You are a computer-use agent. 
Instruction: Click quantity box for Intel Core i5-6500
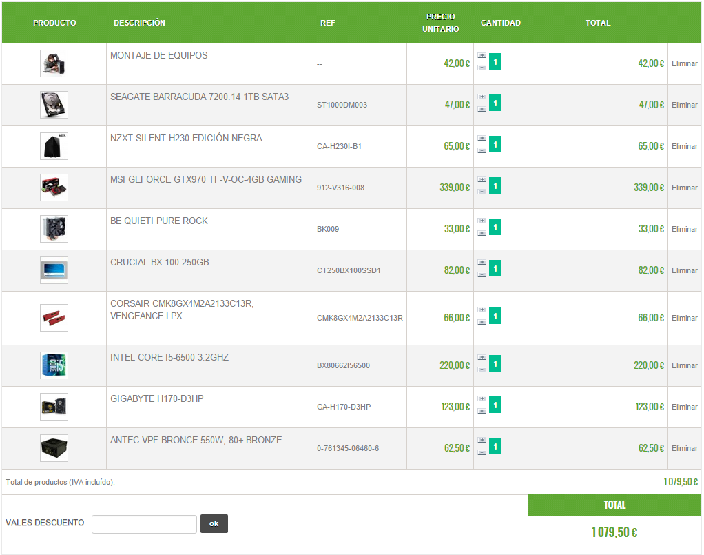tap(495, 363)
